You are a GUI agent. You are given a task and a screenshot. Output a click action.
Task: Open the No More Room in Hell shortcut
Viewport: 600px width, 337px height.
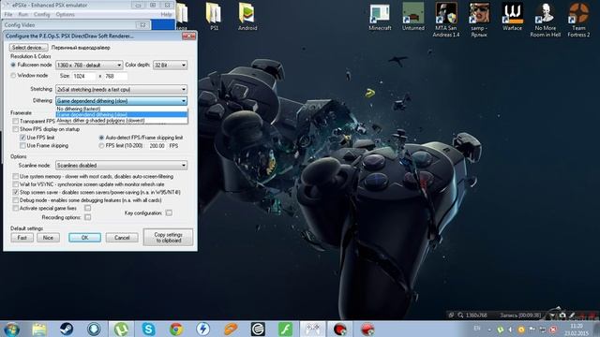[546, 19]
